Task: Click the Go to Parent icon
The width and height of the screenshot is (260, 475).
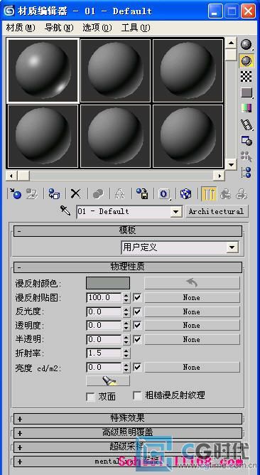Action: pos(225,193)
